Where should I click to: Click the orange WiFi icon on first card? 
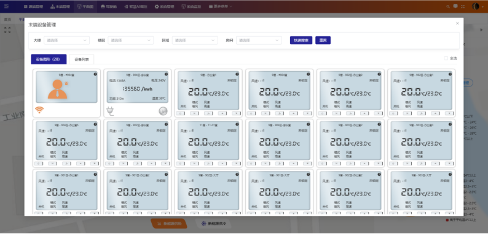[x=39, y=110]
